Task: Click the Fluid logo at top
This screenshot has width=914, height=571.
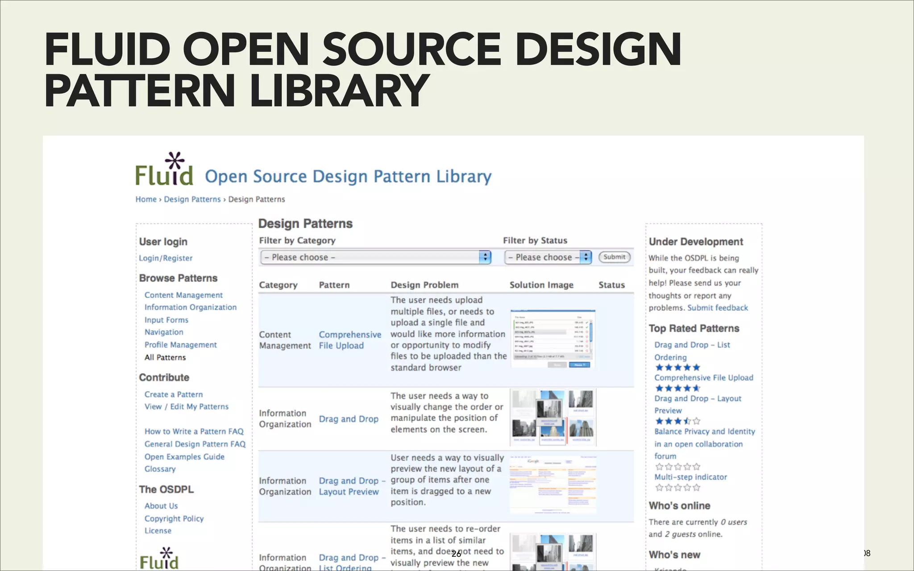Action: (164, 169)
